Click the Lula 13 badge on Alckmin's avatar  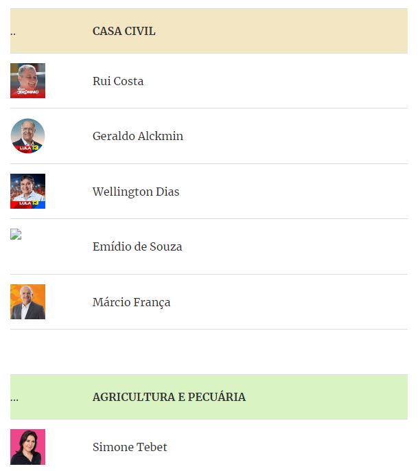coord(29,148)
